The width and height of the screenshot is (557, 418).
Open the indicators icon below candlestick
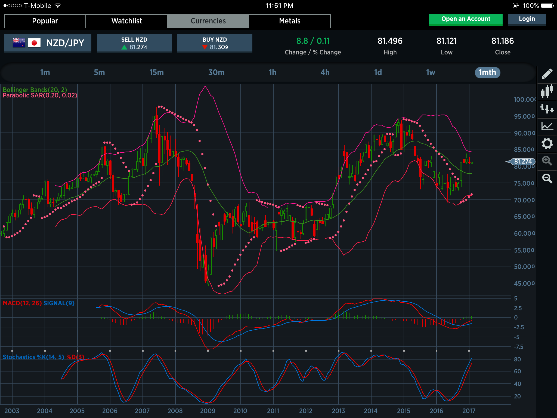click(547, 109)
